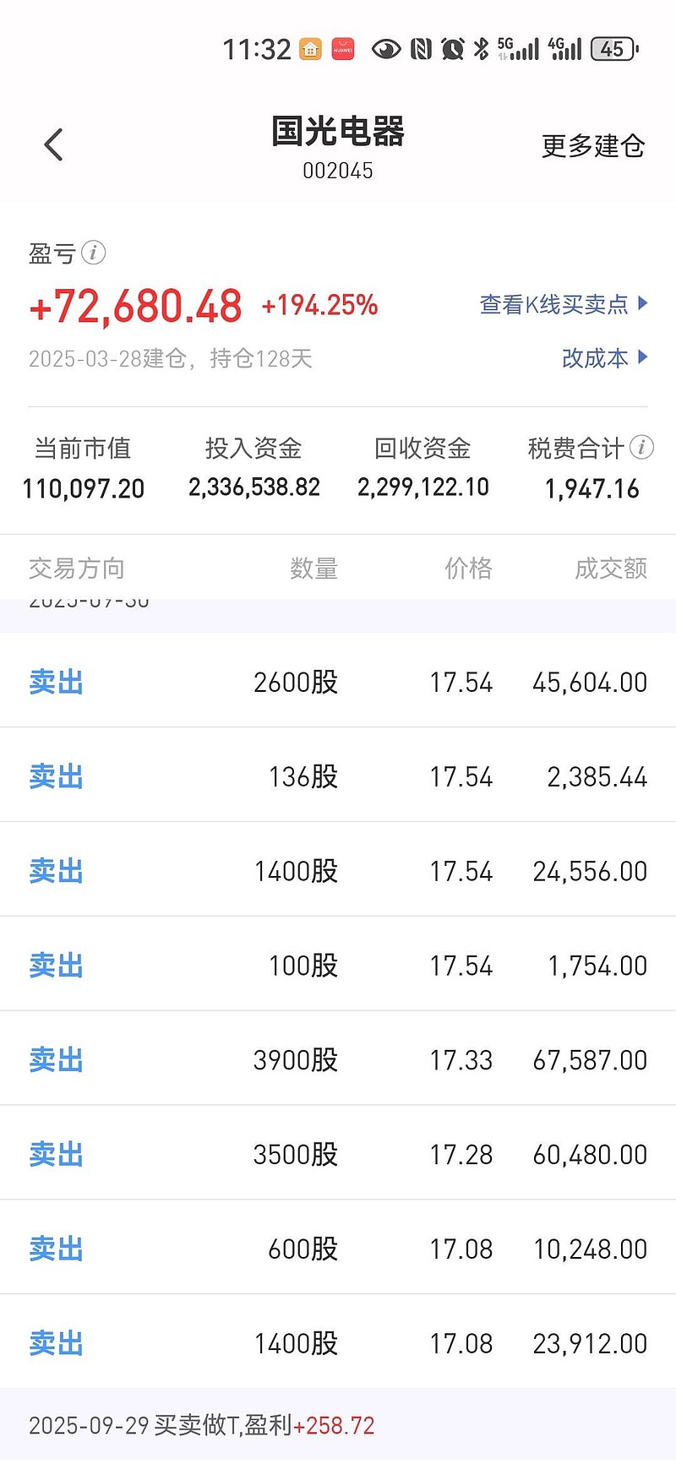Tap the battery level indicator
Viewport: 676px width, 1464px height.
613,50
